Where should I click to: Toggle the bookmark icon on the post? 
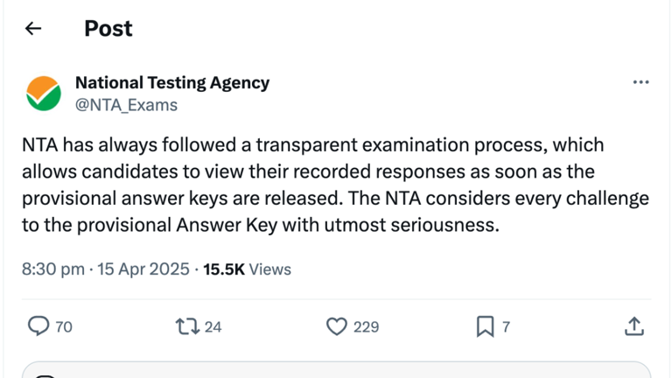pos(485,326)
